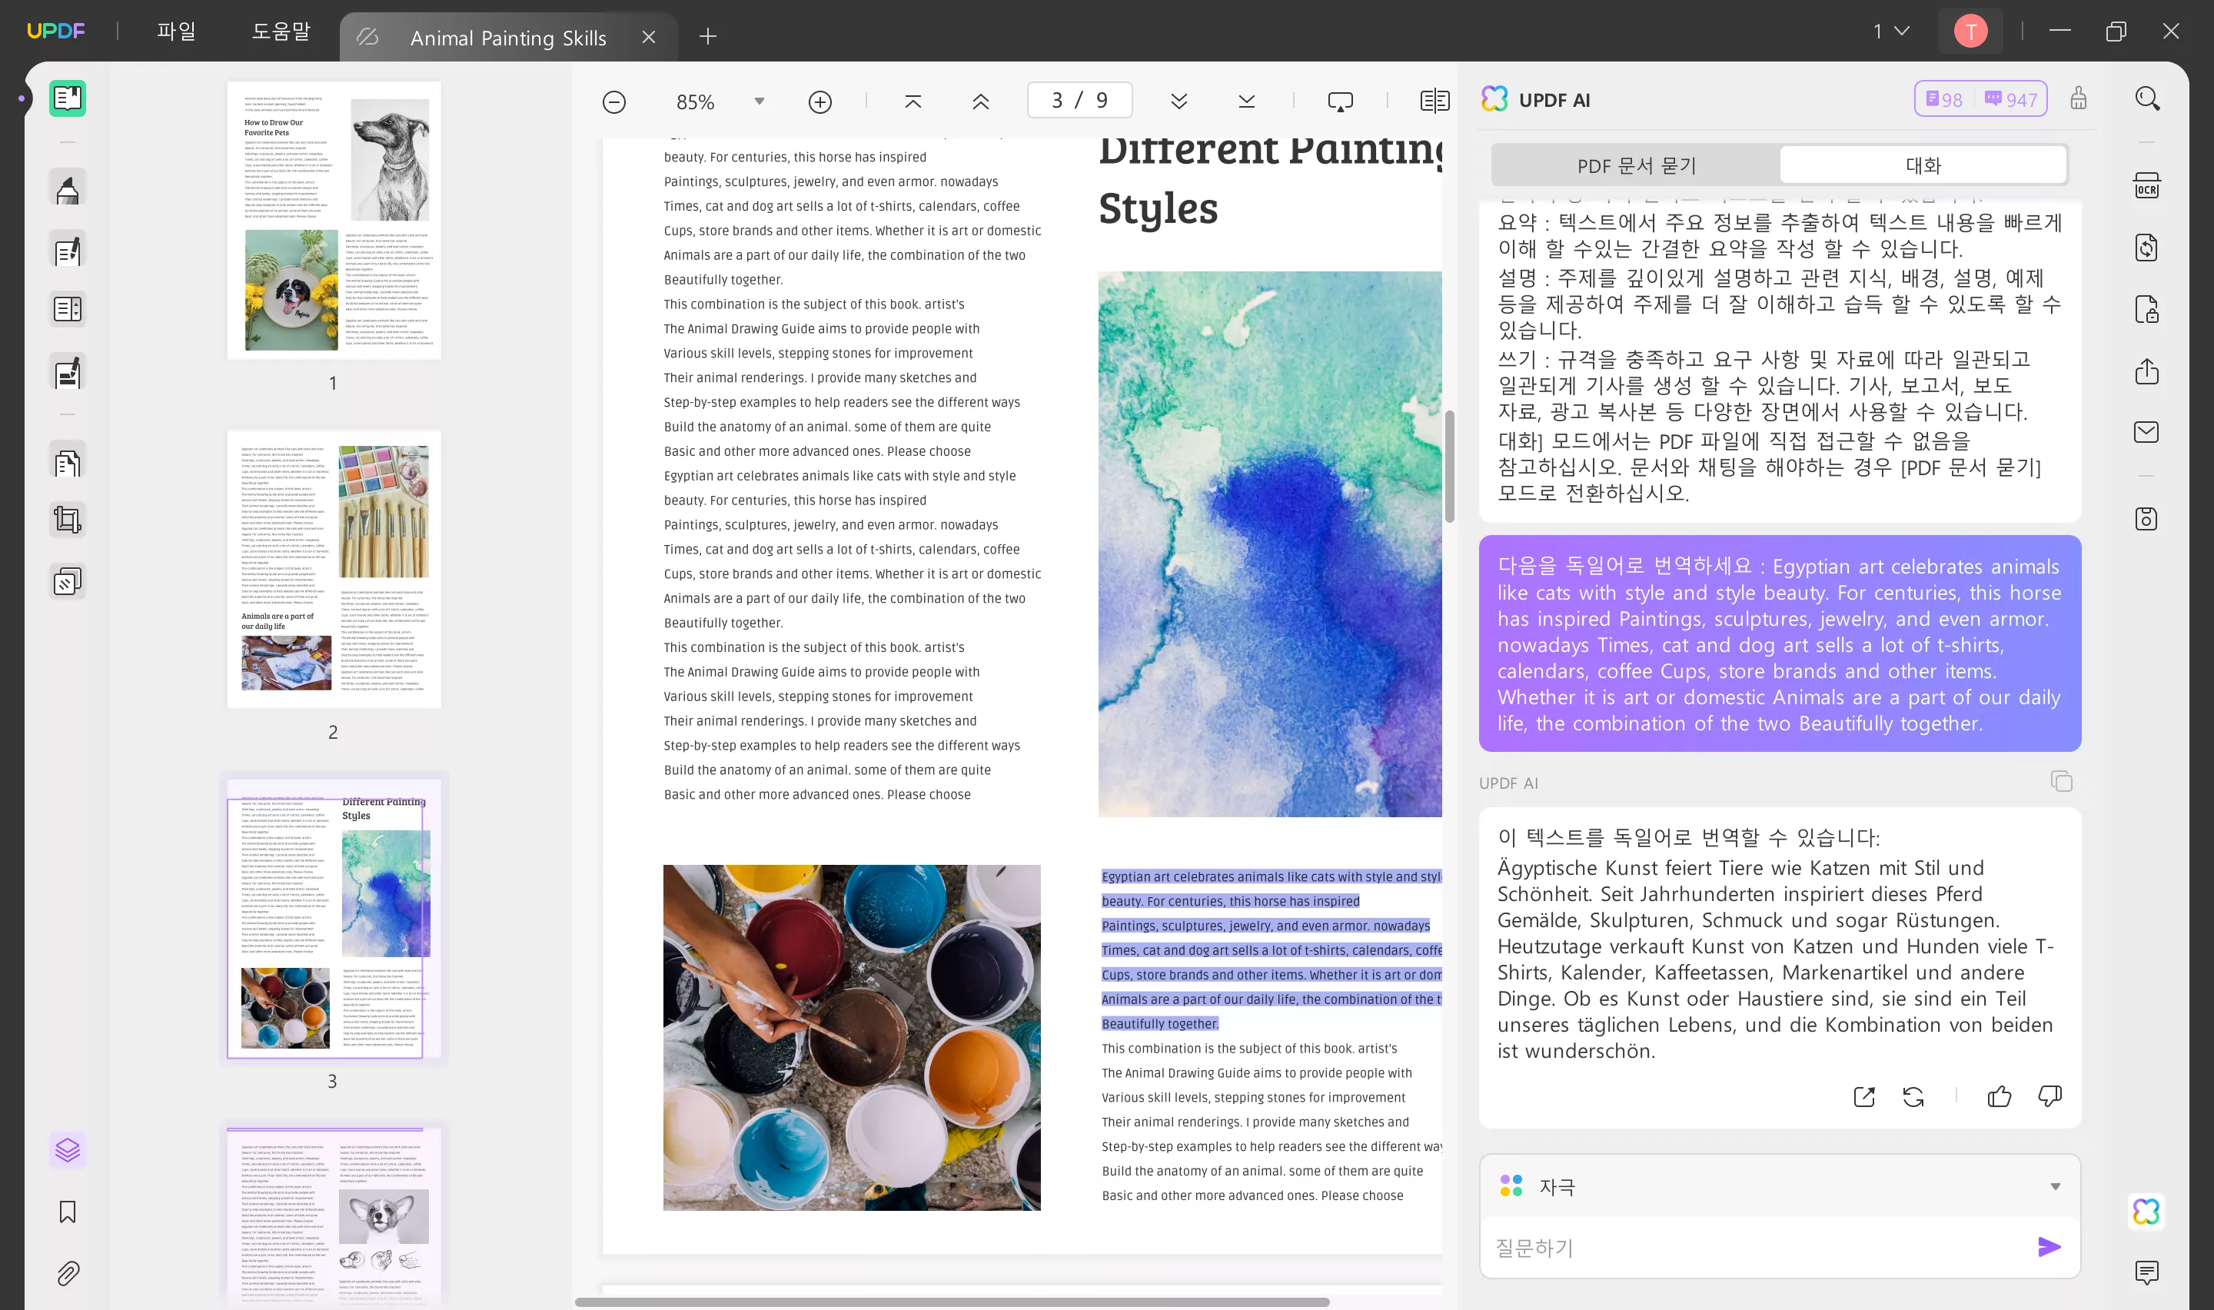Viewport: 2214px width, 1310px height.
Task: Click the document vertical scrollbar
Action: pos(1449,466)
